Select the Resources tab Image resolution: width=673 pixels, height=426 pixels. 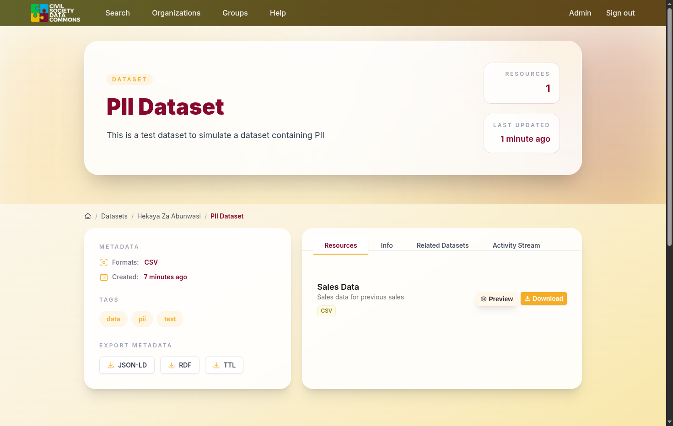341,245
